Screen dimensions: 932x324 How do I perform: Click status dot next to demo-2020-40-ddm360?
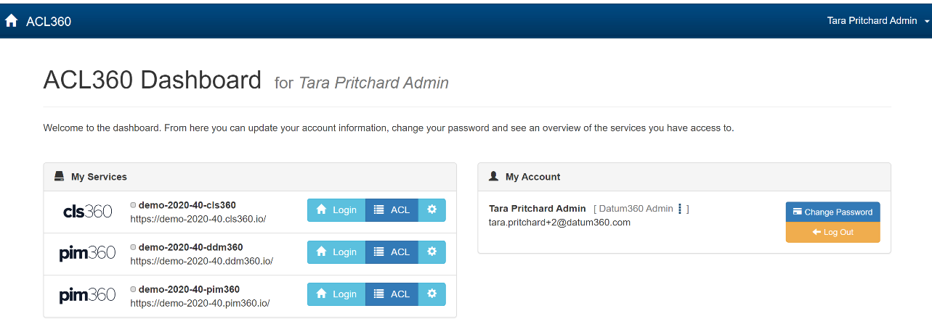tap(134, 247)
